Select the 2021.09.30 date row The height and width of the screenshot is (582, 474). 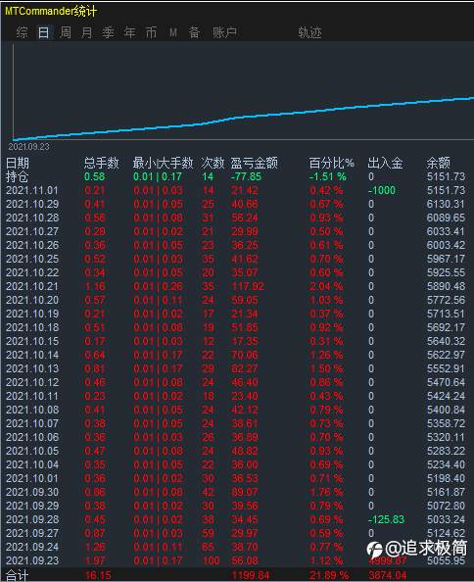coord(32,493)
